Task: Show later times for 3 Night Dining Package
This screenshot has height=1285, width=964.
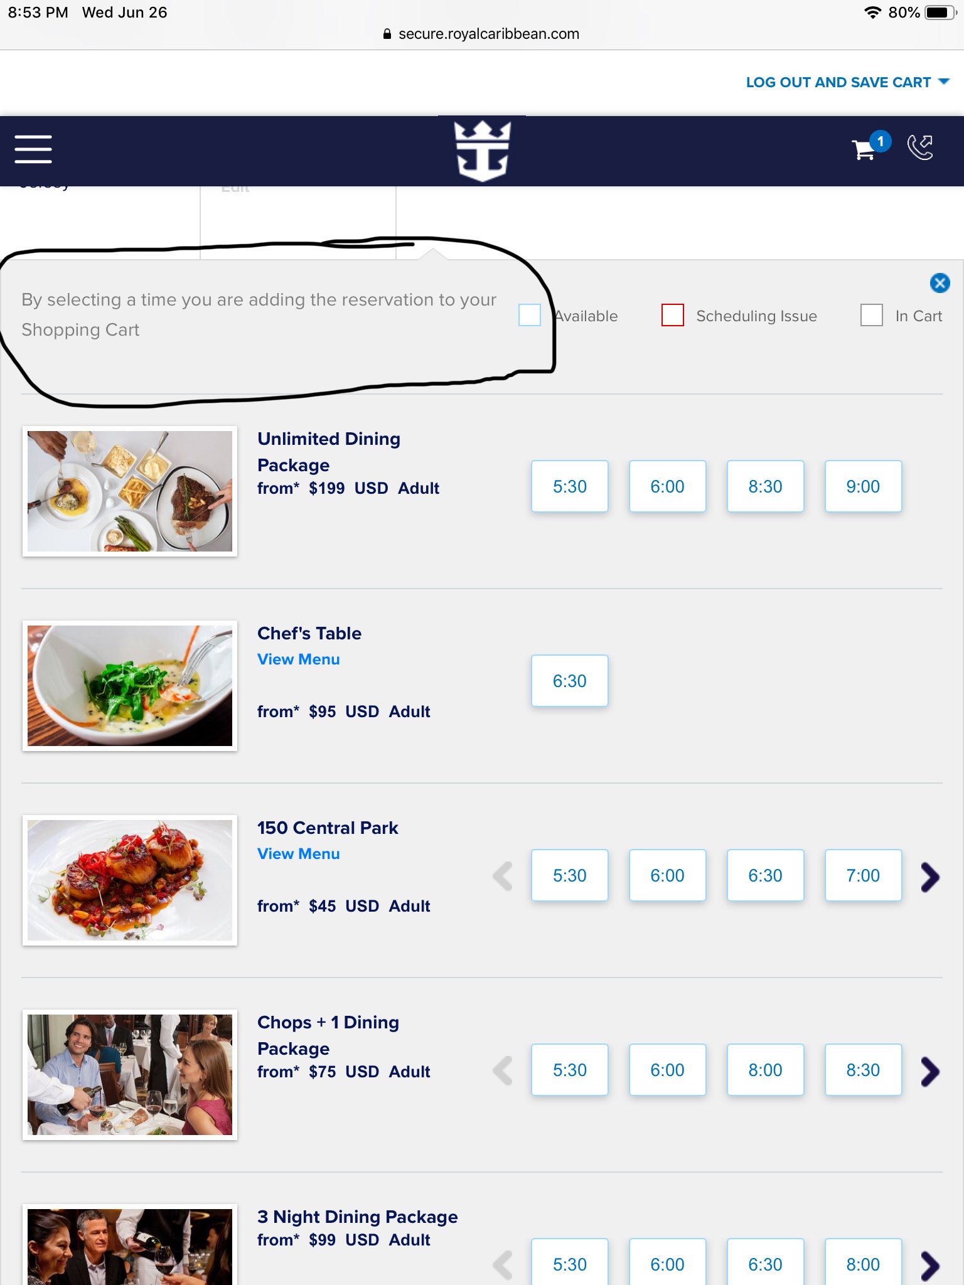Action: 930,1266
